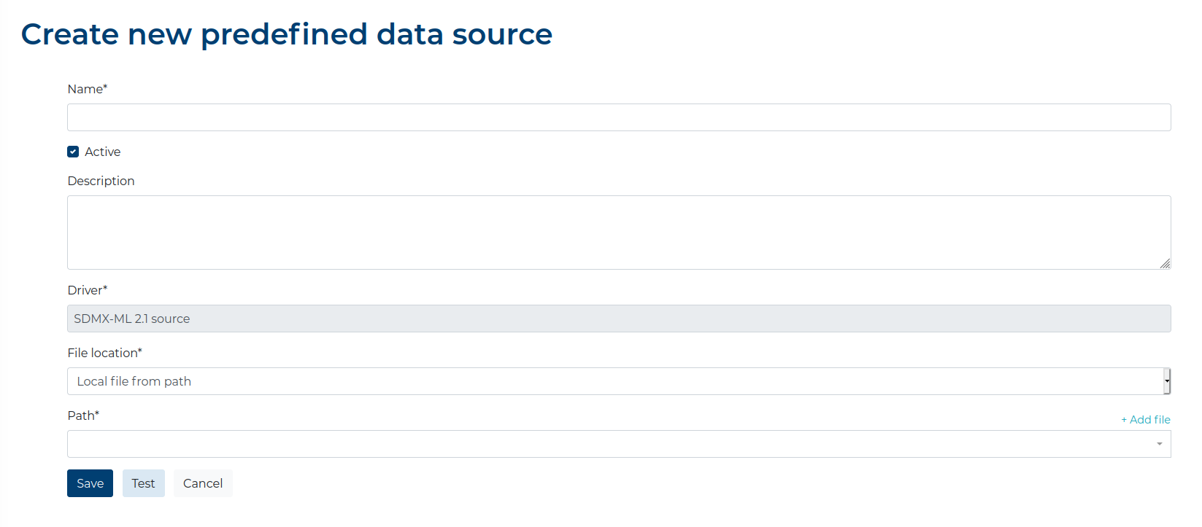This screenshot has width=1202, height=527.
Task: Click the Path* field label
Action: [83, 415]
